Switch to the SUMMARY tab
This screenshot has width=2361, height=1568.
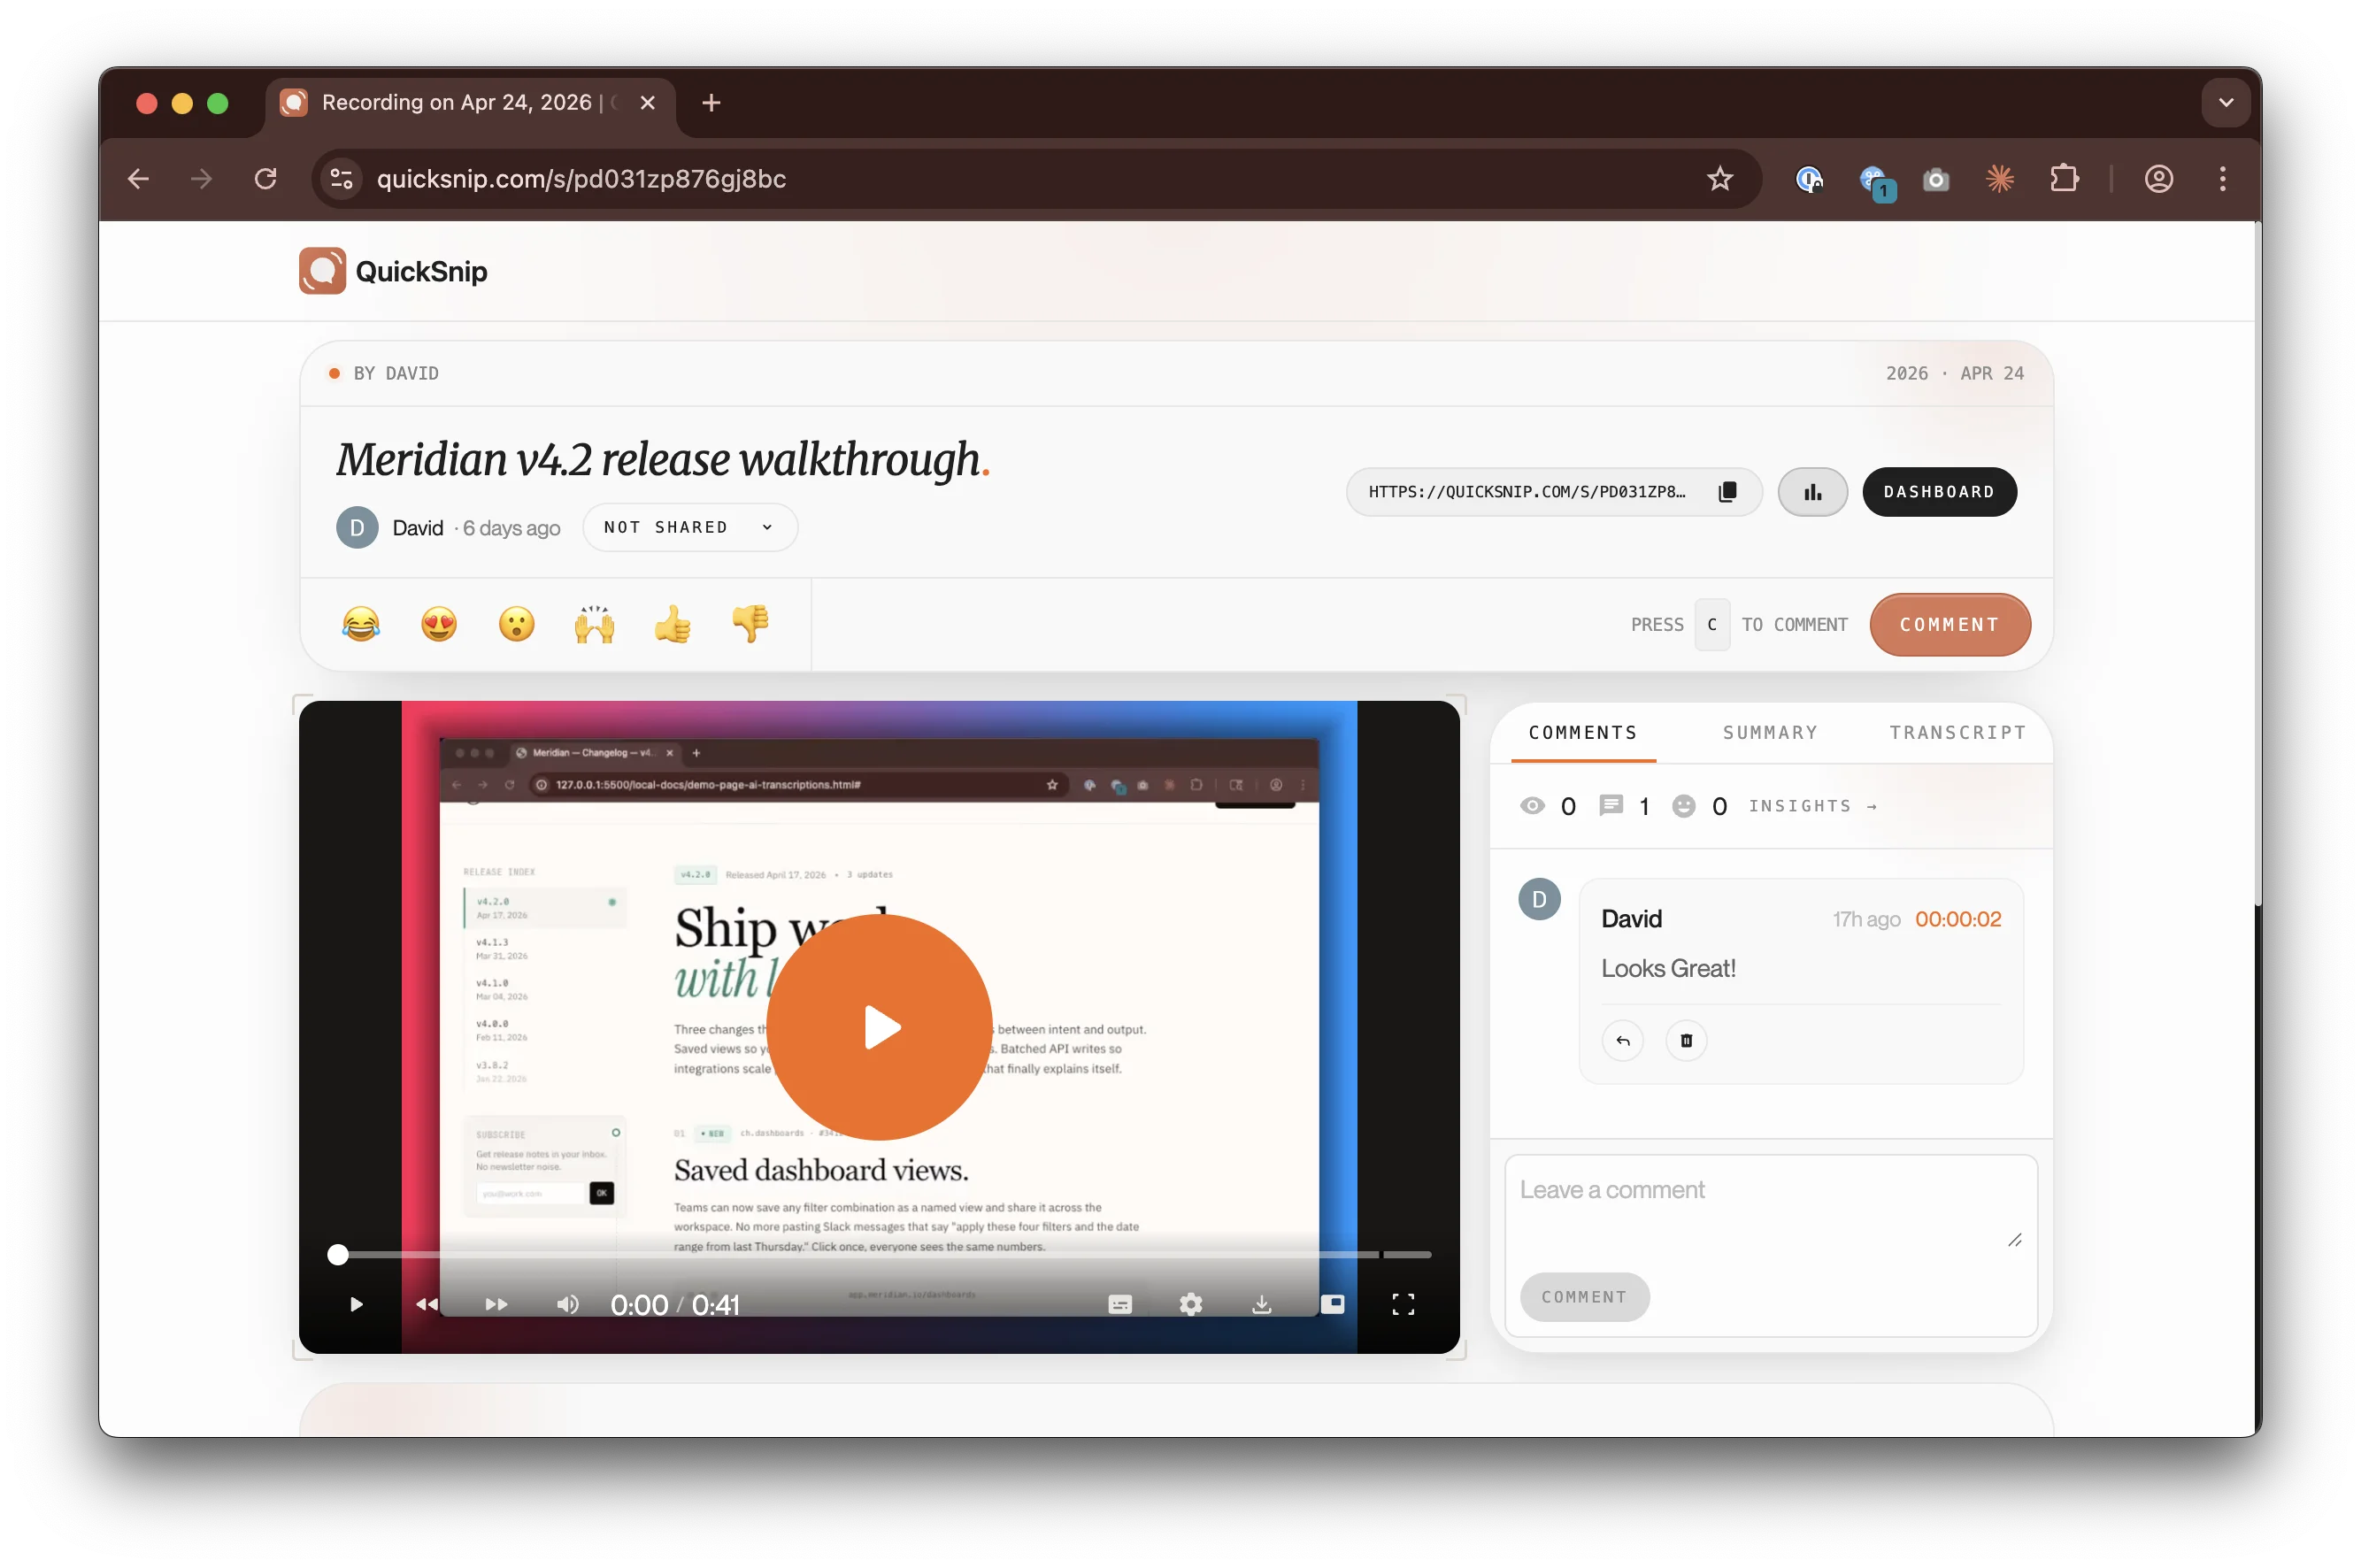click(x=1770, y=733)
